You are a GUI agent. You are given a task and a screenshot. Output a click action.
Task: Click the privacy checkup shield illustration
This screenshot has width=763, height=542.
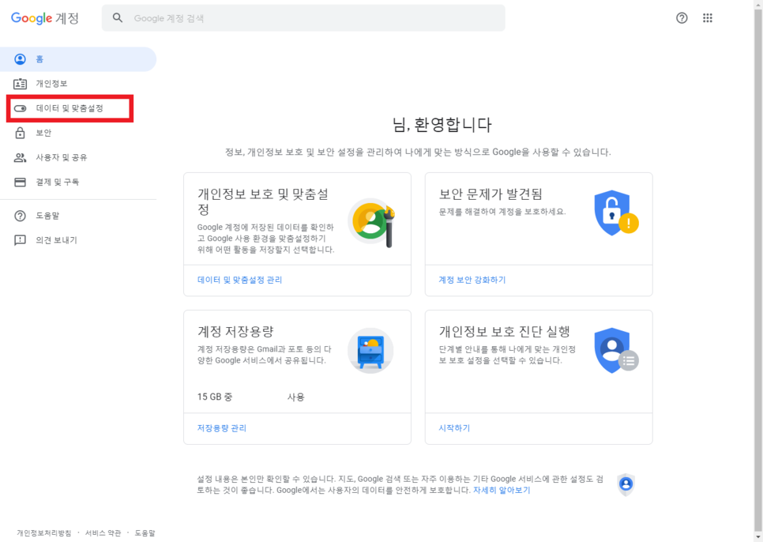[x=616, y=350]
